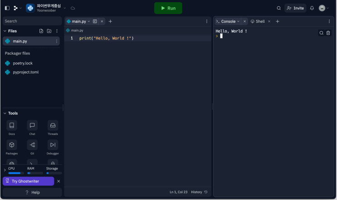
Task: Click the search magnifier in top bar
Action: click(x=279, y=8)
